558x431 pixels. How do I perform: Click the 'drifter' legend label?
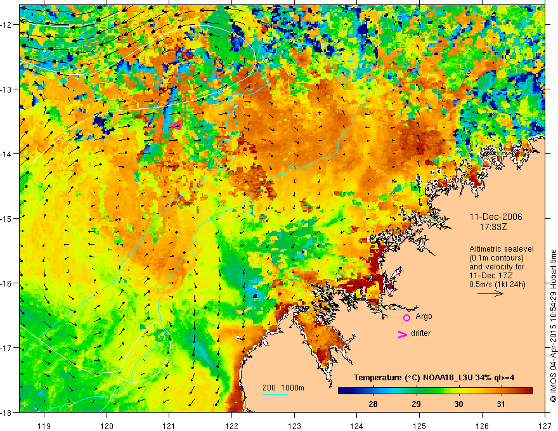[420, 333]
